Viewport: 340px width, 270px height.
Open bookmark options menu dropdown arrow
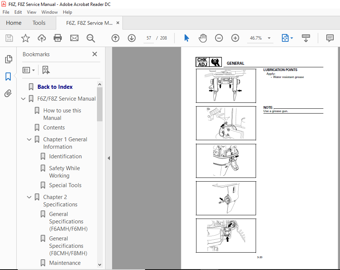point(33,70)
